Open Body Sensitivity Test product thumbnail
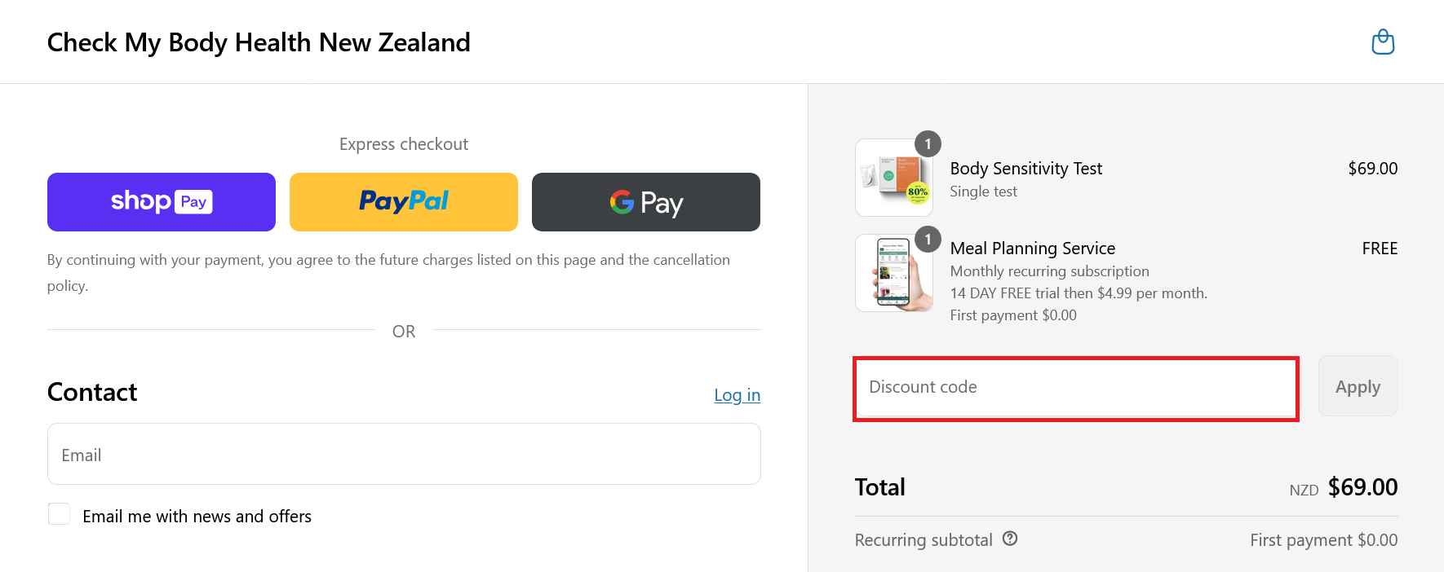 click(x=894, y=178)
